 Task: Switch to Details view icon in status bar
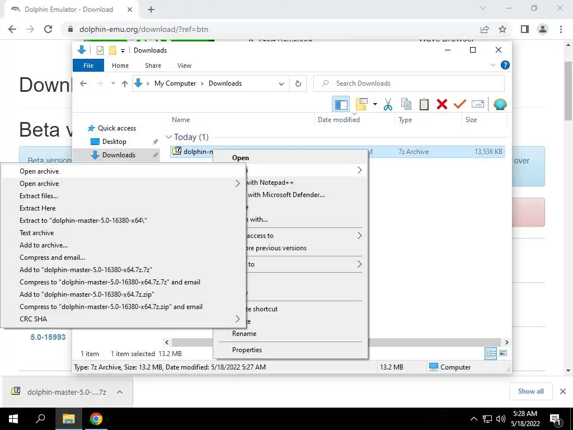[491, 353]
